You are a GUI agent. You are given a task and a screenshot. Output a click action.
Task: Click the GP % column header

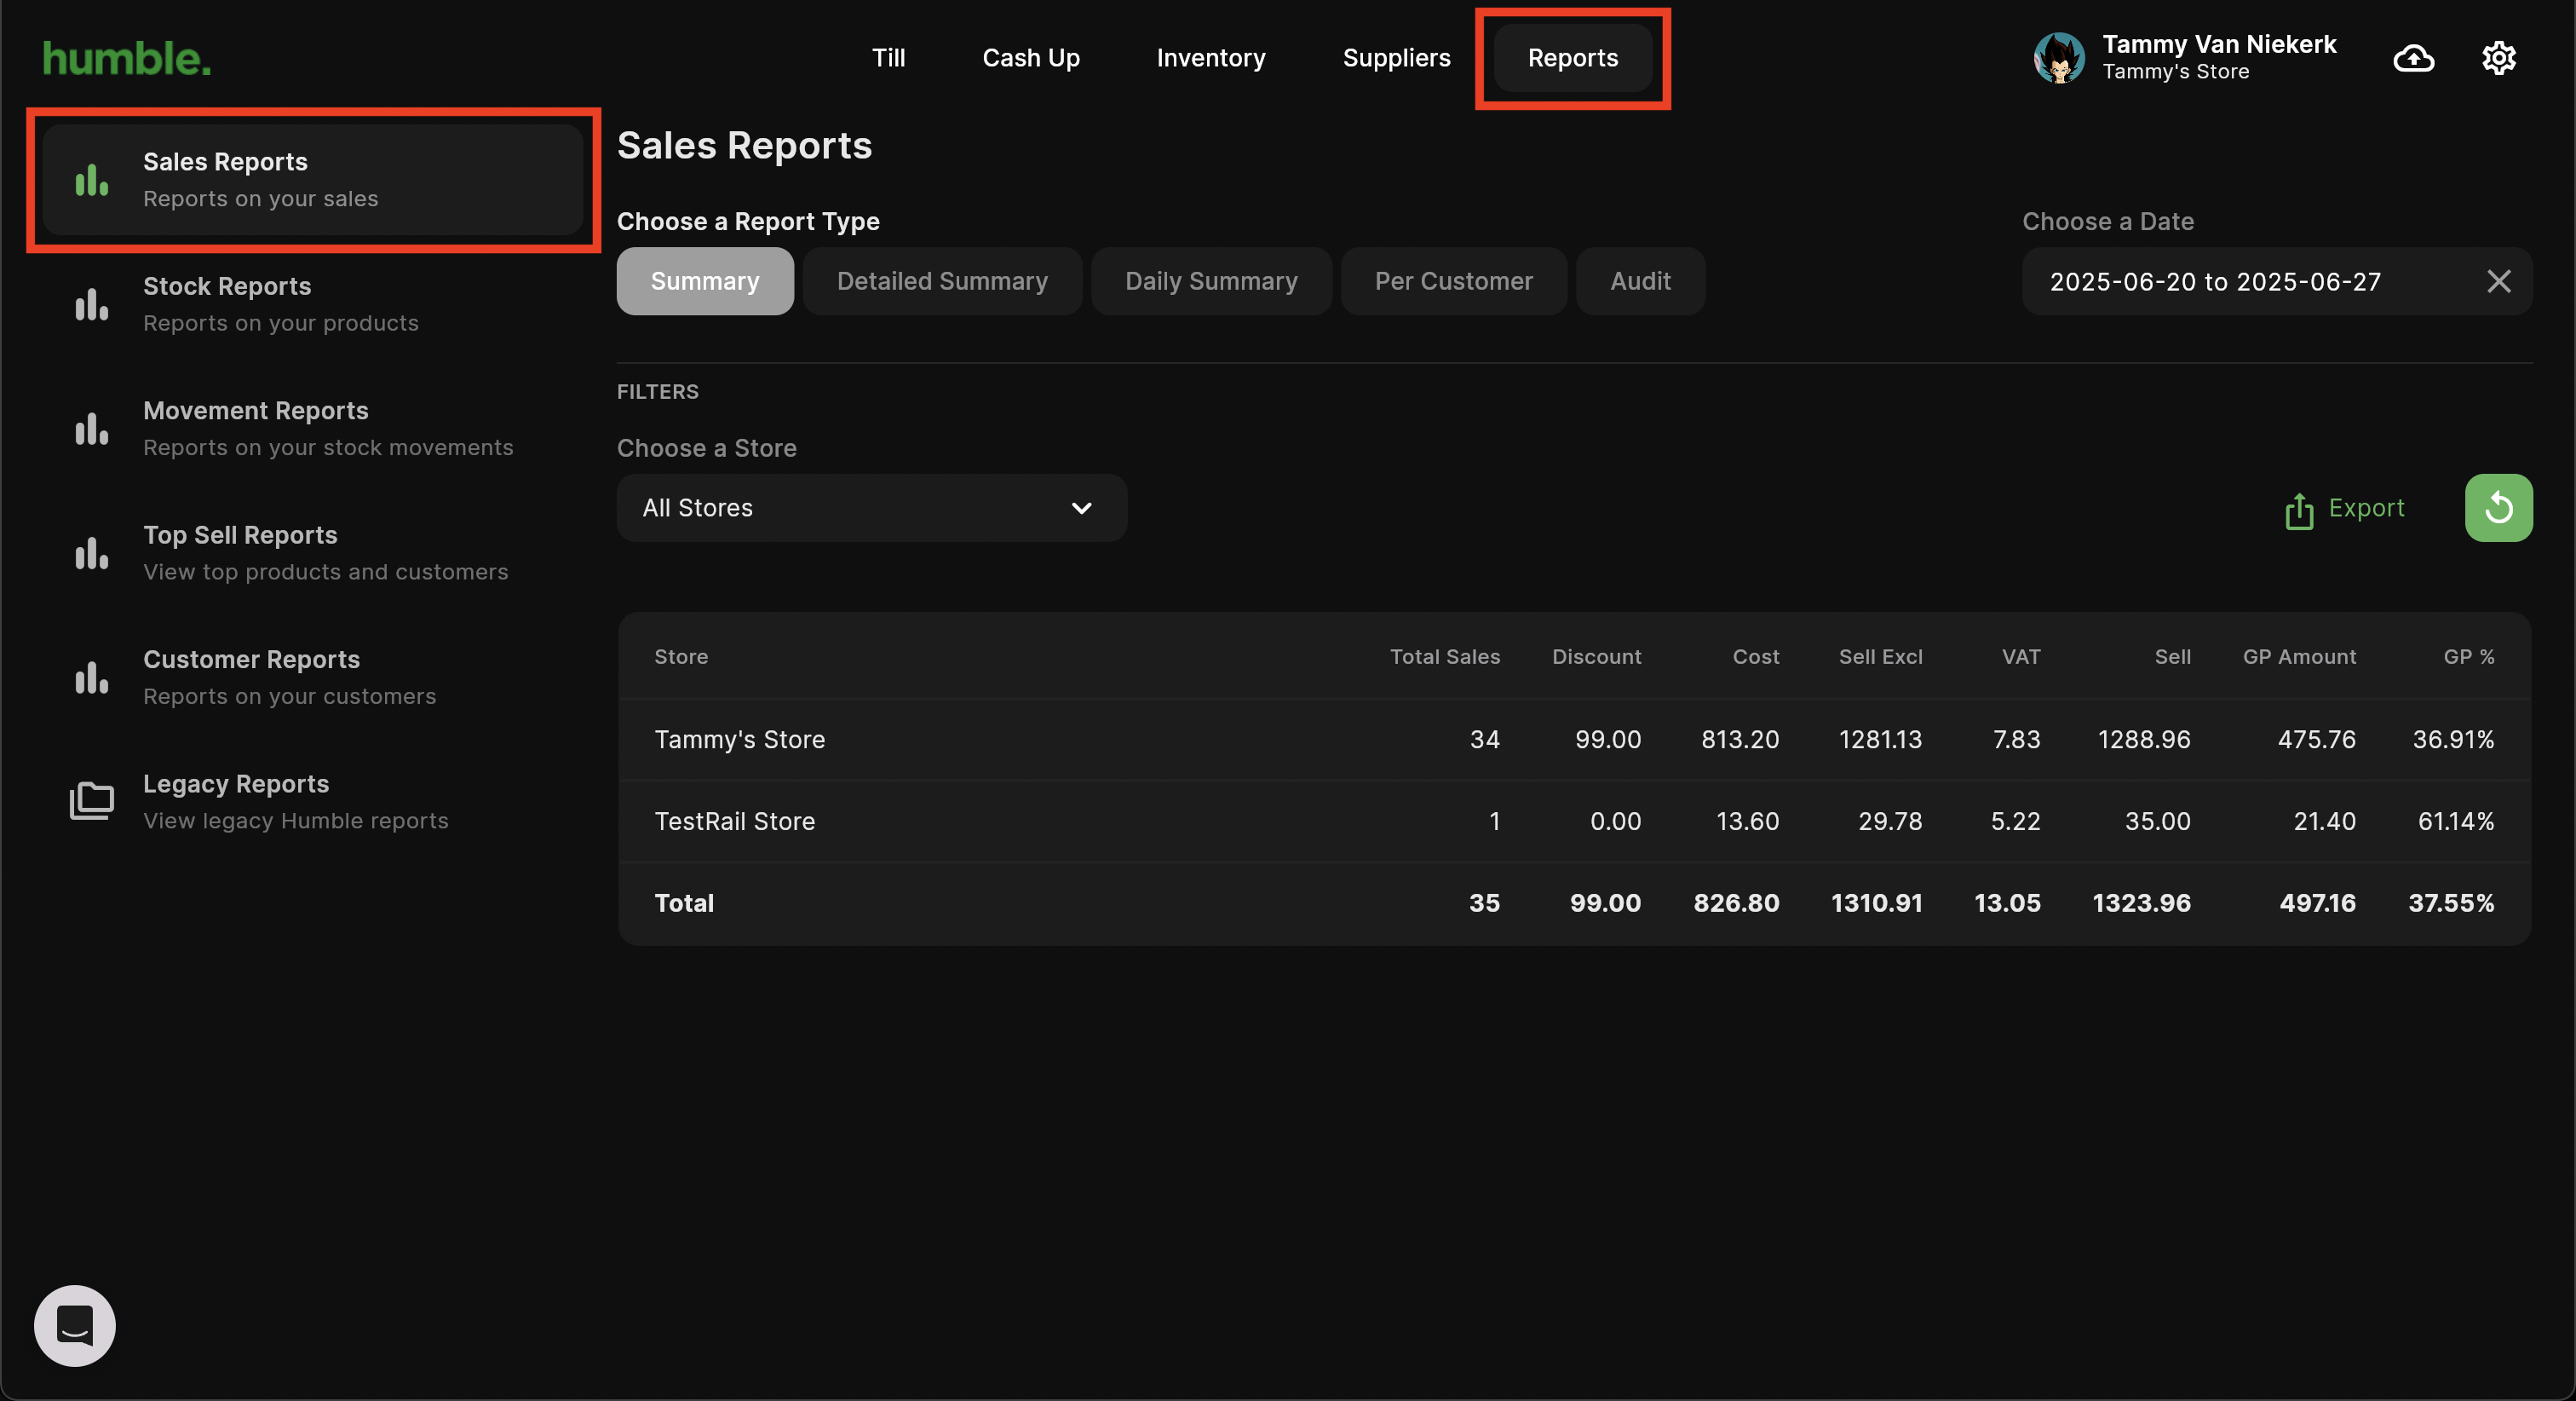tap(2468, 656)
